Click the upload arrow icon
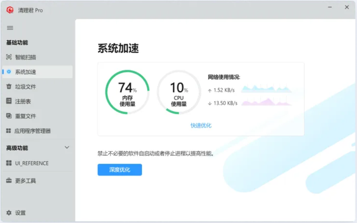This screenshot has height=223, width=357. click(x=210, y=91)
